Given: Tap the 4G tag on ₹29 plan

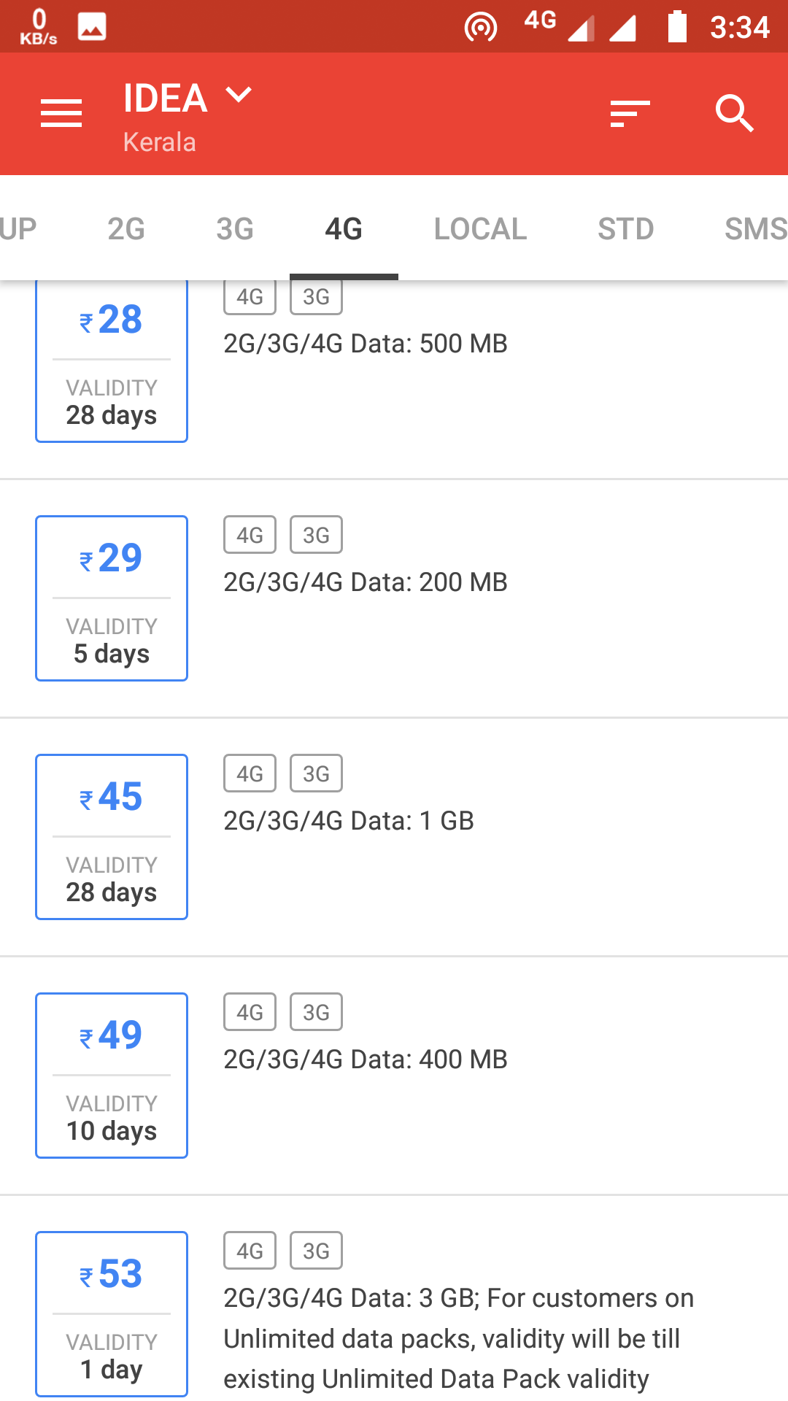Looking at the screenshot, I should [x=250, y=535].
